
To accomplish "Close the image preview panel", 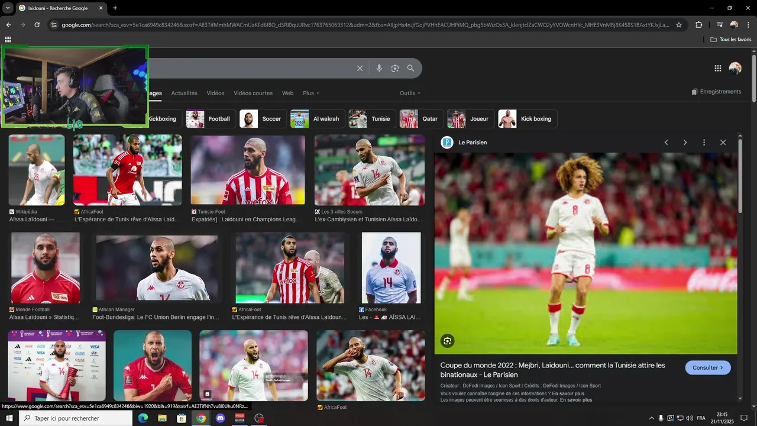I will tap(723, 143).
